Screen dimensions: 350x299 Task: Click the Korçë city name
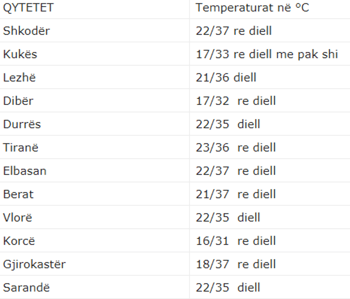point(19,241)
